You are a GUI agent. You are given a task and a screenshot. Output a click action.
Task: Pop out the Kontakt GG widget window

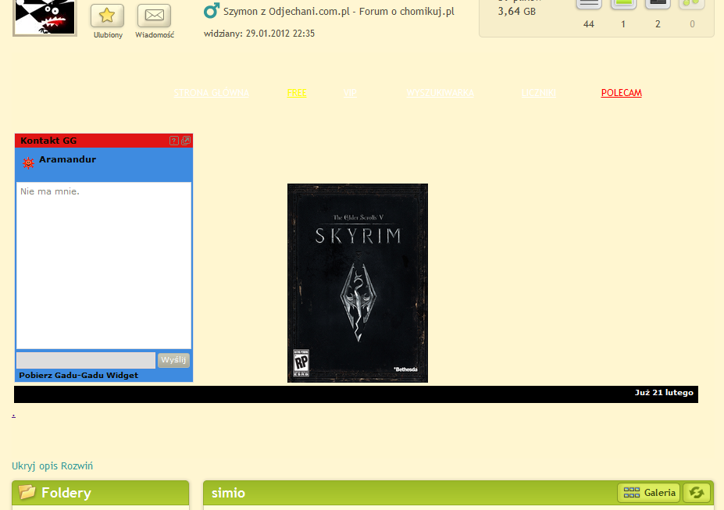[x=186, y=141]
